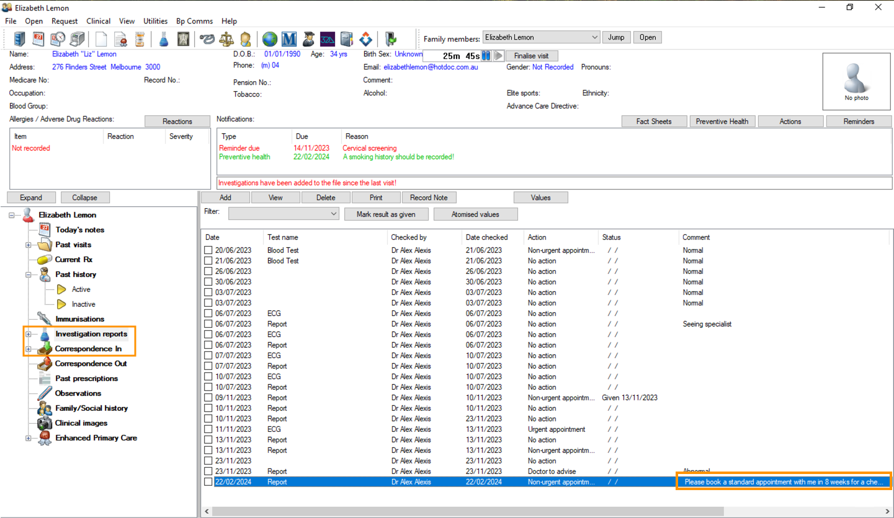Screen dimensions: 894x518
Task: Click the Reactions button
Action: [177, 121]
